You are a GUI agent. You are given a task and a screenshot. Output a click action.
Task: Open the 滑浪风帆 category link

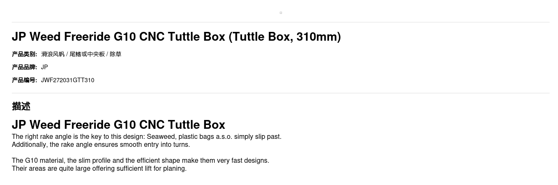(53, 54)
